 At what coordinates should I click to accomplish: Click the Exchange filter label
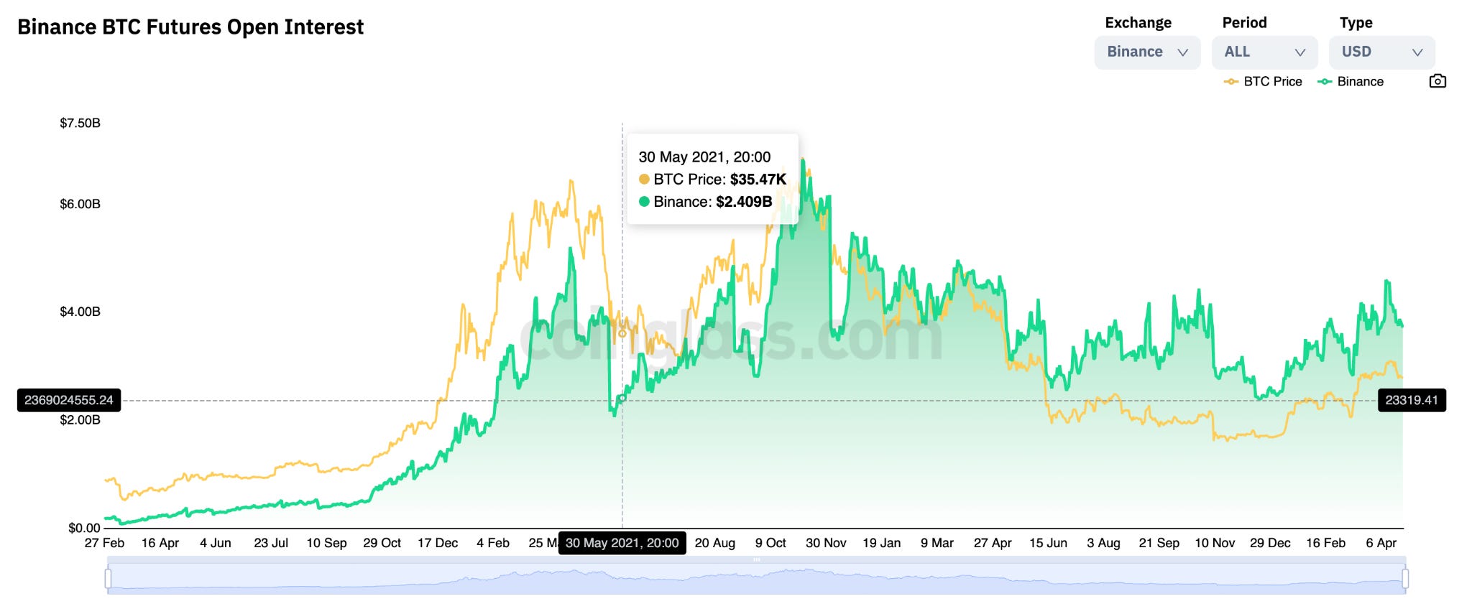1138,23
